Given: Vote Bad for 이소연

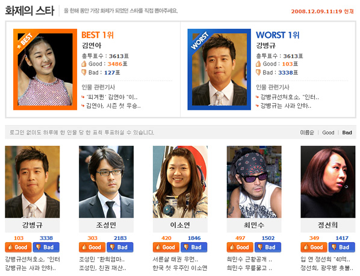Looking at the screenshot, I should pyautogui.click(x=194, y=247).
